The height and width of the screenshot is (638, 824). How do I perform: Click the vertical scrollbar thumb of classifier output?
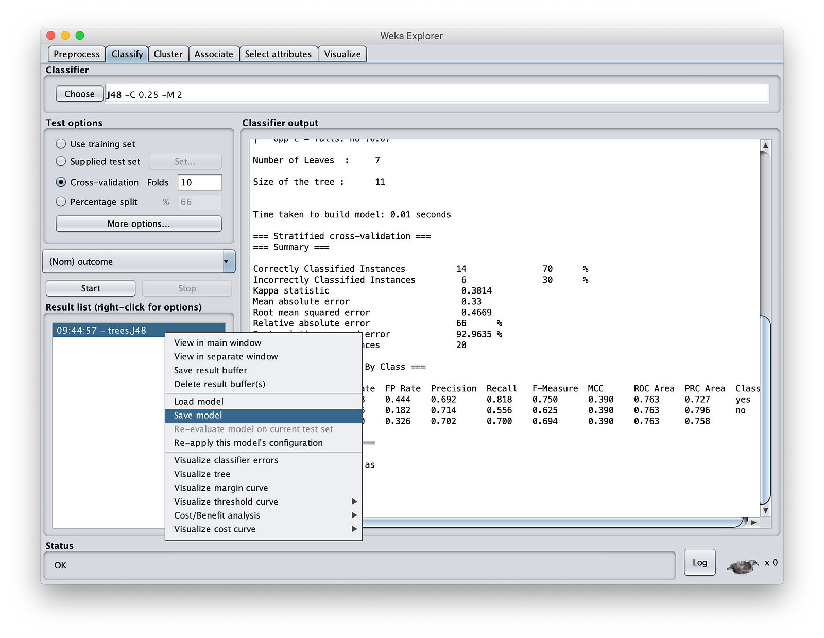pos(765,409)
